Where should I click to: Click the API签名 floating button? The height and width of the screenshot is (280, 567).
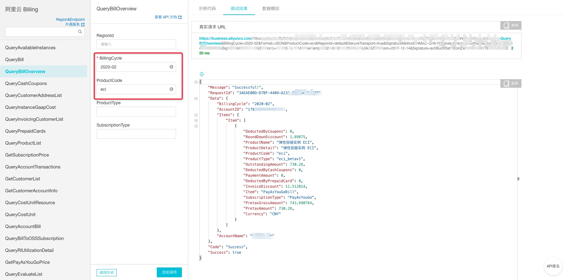click(x=553, y=266)
